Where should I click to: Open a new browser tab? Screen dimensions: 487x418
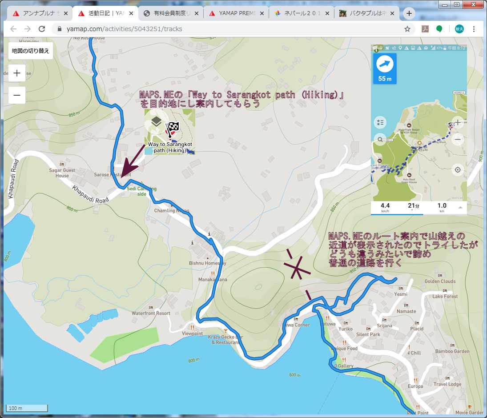click(409, 13)
